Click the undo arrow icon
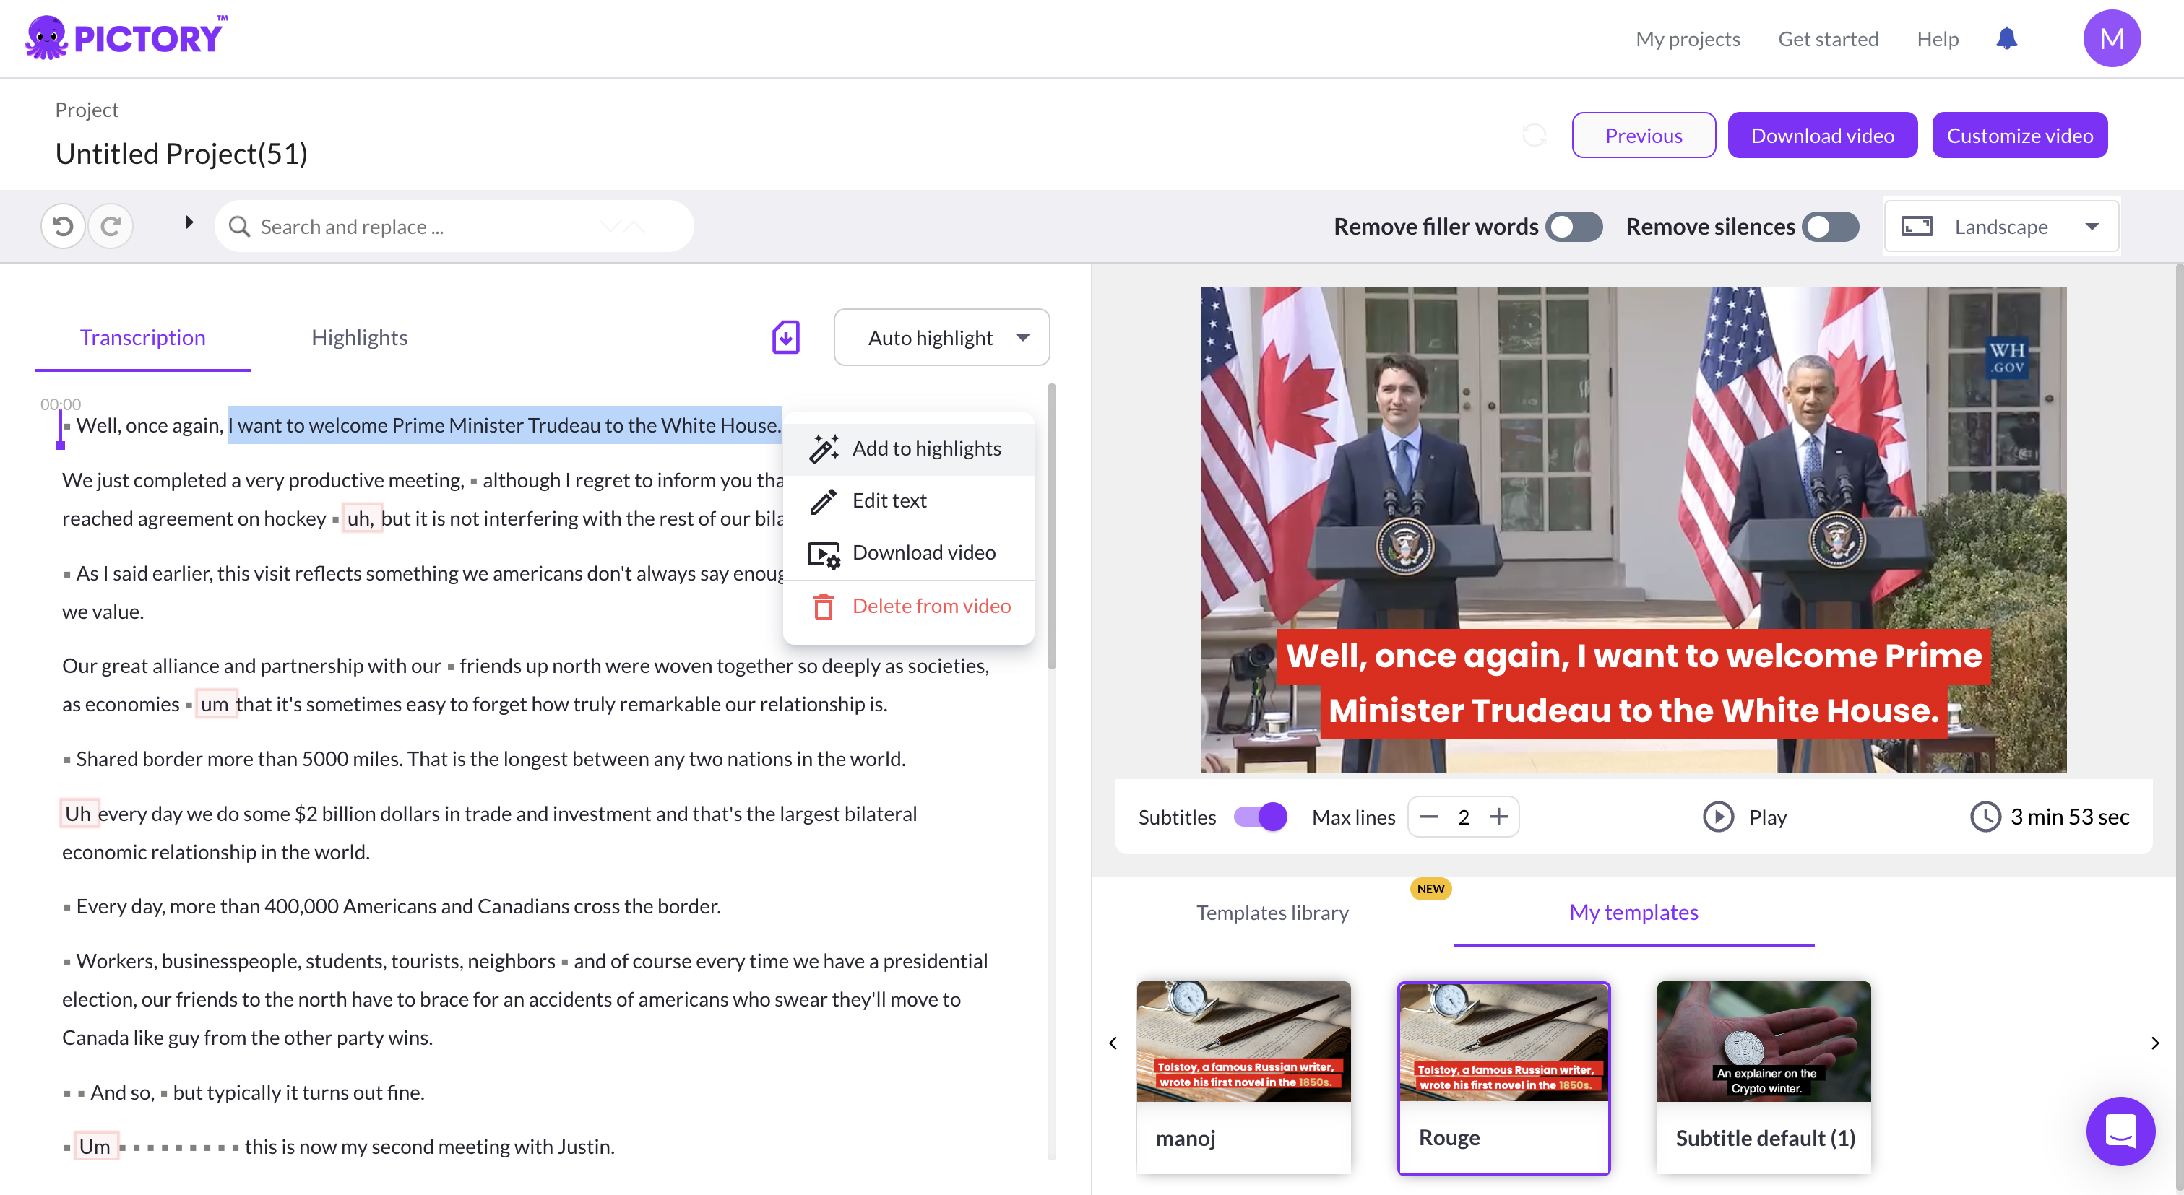This screenshot has width=2184, height=1195. pyautogui.click(x=63, y=226)
